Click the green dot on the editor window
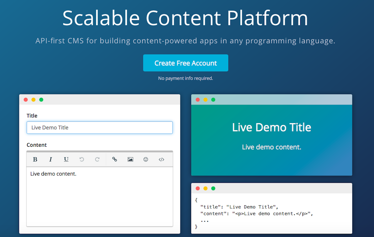Screen dimensions: 374x237 click(x=41, y=100)
